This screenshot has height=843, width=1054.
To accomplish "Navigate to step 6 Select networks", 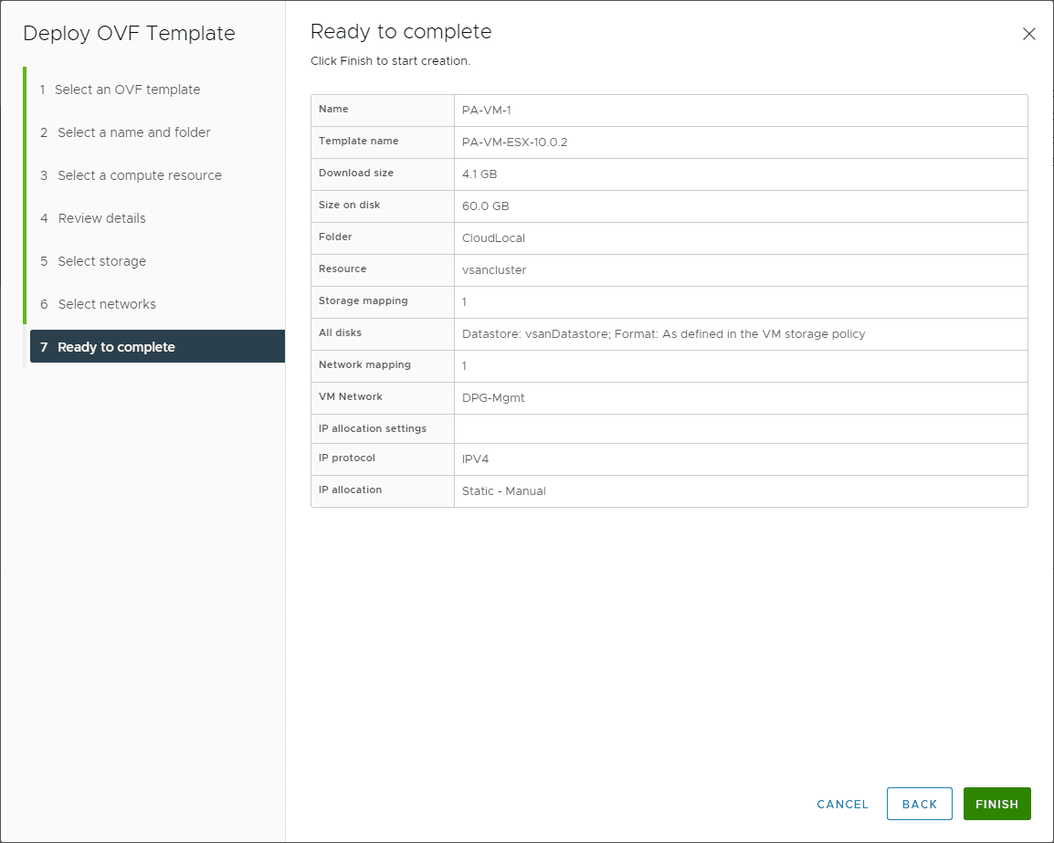I will tap(107, 304).
